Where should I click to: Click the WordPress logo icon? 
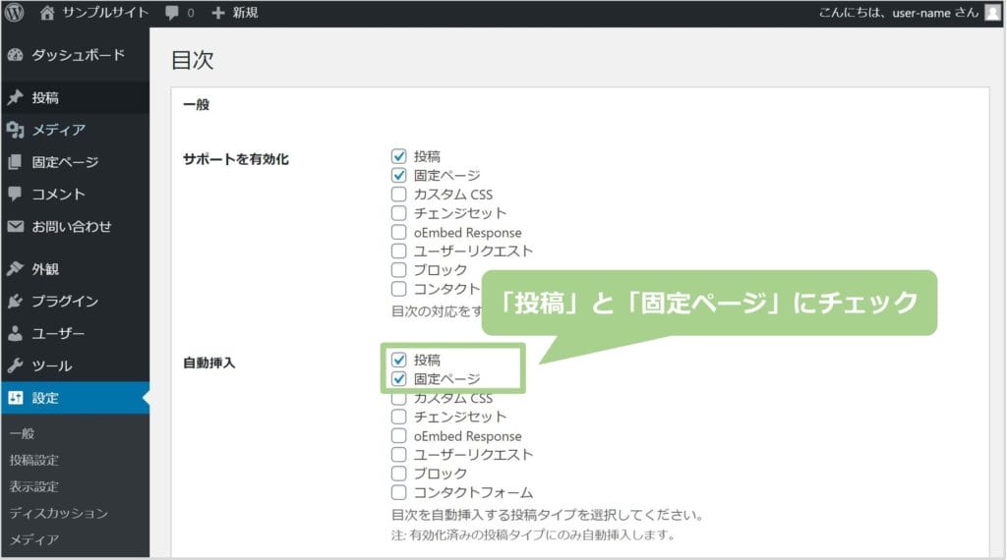pyautogui.click(x=15, y=13)
